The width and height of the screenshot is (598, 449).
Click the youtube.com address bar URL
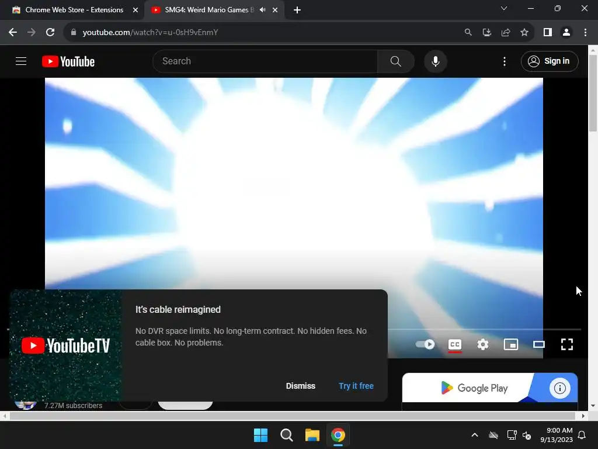pos(150,33)
